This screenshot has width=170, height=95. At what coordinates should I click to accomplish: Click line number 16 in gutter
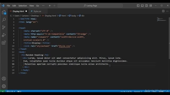(x=13, y=64)
